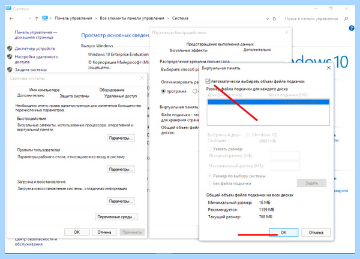360x259 pixels.
Task: Select Дополнительно tab in Свойства системы
Action: pyautogui.click(x=31, y=95)
